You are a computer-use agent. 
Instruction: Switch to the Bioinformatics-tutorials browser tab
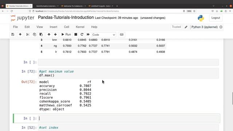pos(46,6)
